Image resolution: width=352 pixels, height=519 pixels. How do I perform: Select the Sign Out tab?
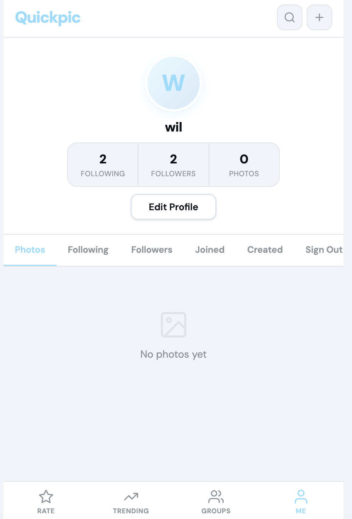[324, 250]
